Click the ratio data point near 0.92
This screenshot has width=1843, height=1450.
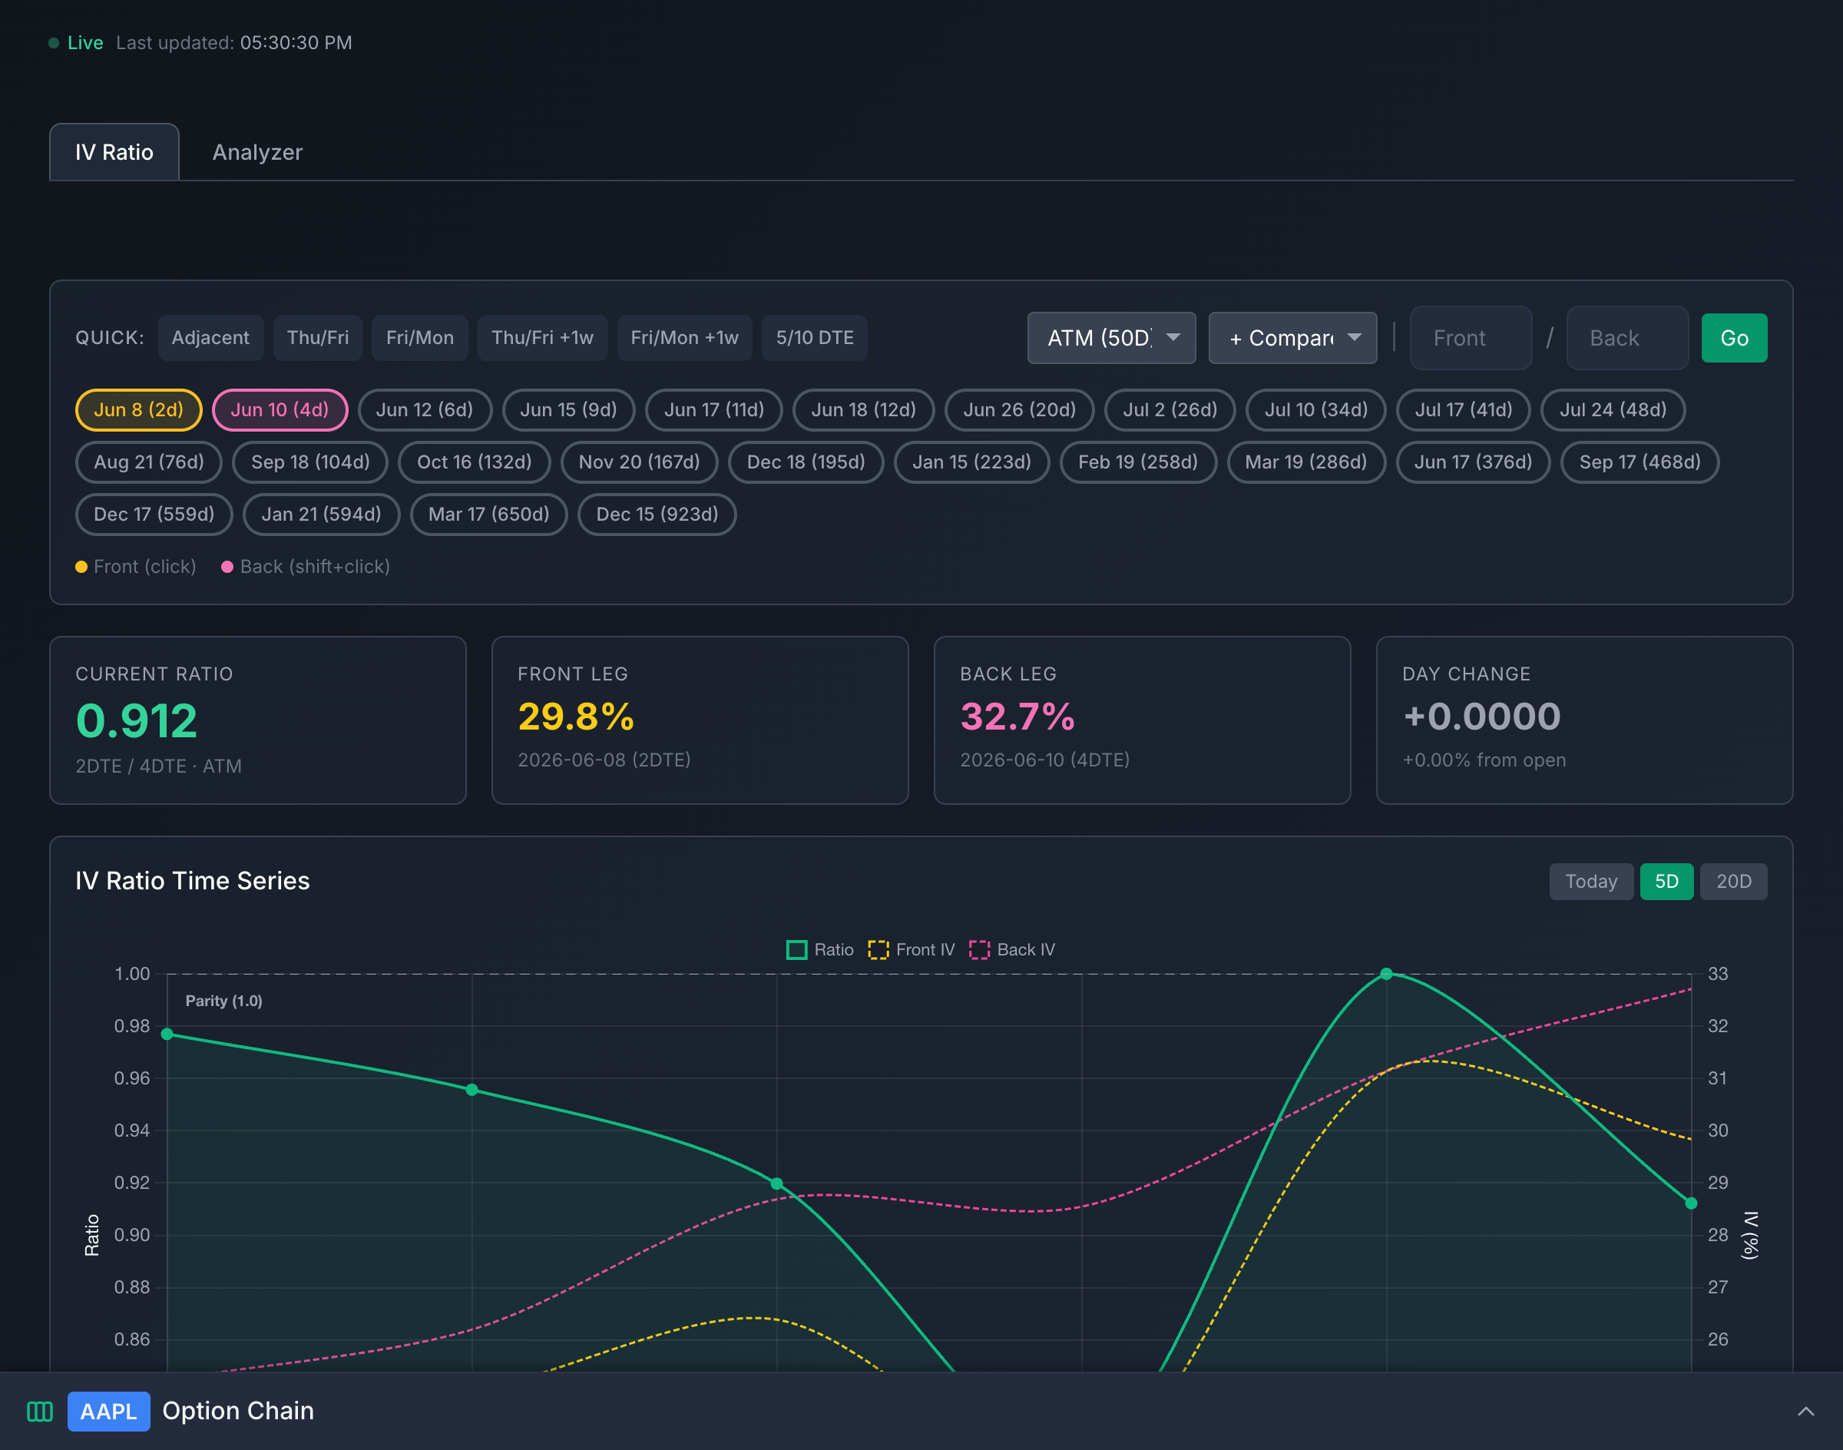(777, 1184)
